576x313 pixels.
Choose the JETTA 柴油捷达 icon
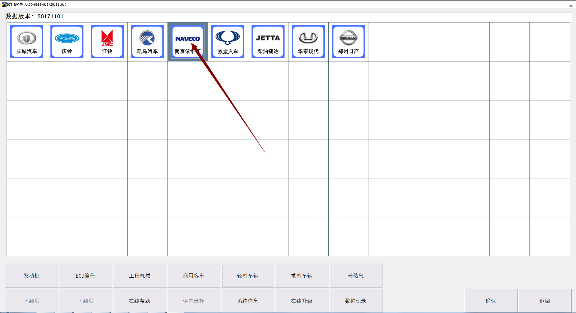pos(268,42)
